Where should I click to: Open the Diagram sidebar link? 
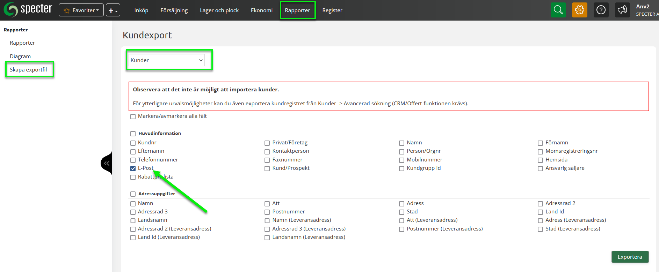coord(20,56)
